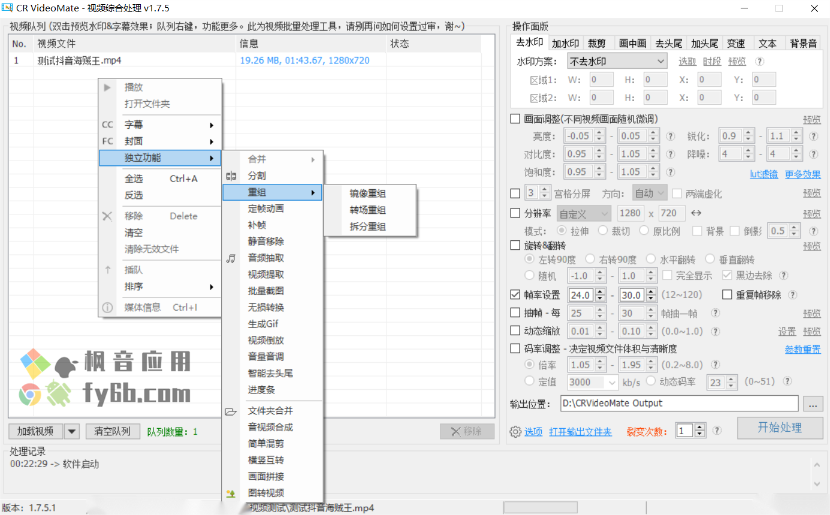The height and width of the screenshot is (515, 830).
Task: Click the split icon beside 分割
Action: (231, 176)
